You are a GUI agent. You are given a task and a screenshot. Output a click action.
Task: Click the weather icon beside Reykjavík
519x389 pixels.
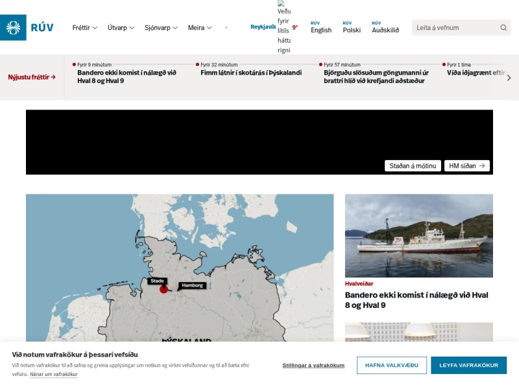coord(284,27)
